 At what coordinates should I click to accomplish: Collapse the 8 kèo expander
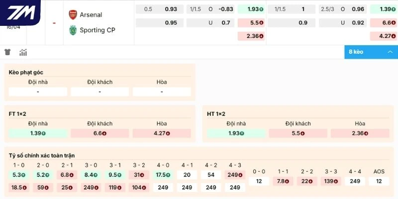pos(371,52)
